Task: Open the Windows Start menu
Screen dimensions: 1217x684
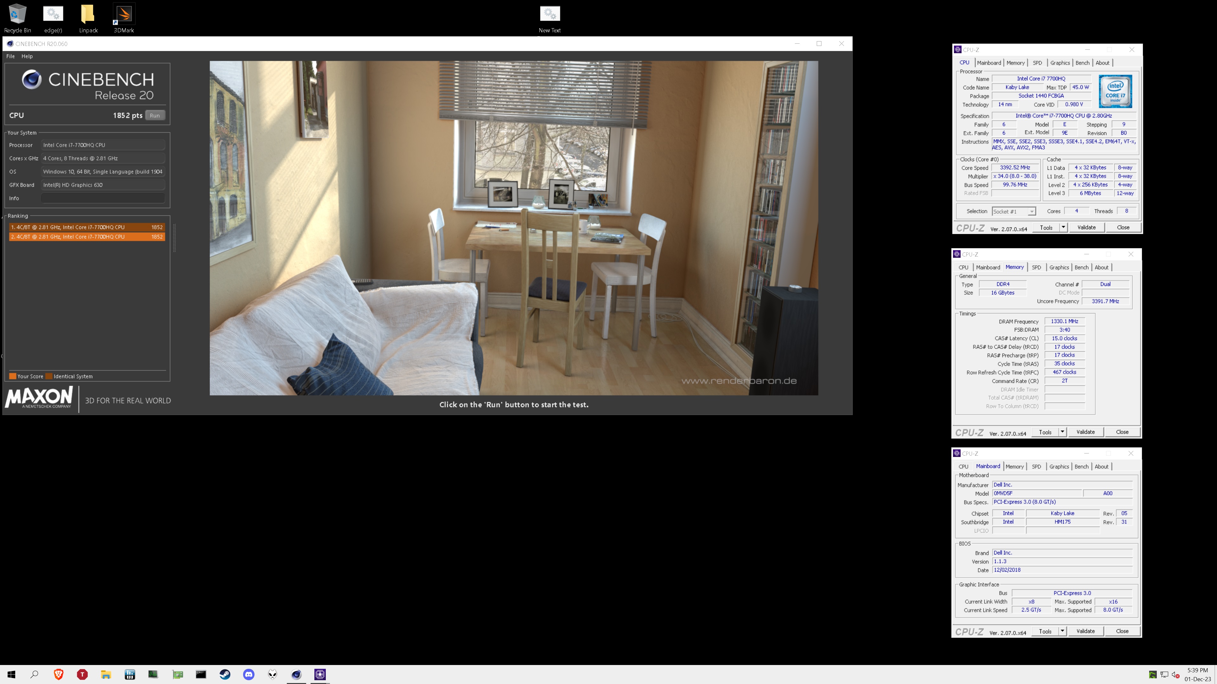Action: (11, 674)
